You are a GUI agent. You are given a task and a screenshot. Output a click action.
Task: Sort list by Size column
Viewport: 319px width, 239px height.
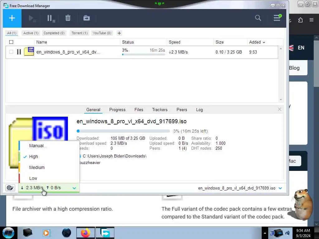click(x=220, y=42)
